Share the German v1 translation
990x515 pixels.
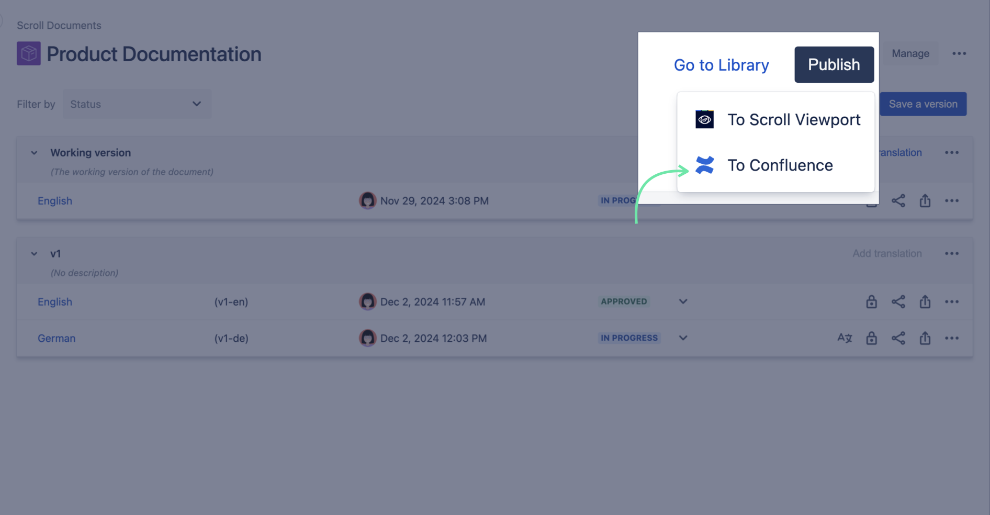899,338
